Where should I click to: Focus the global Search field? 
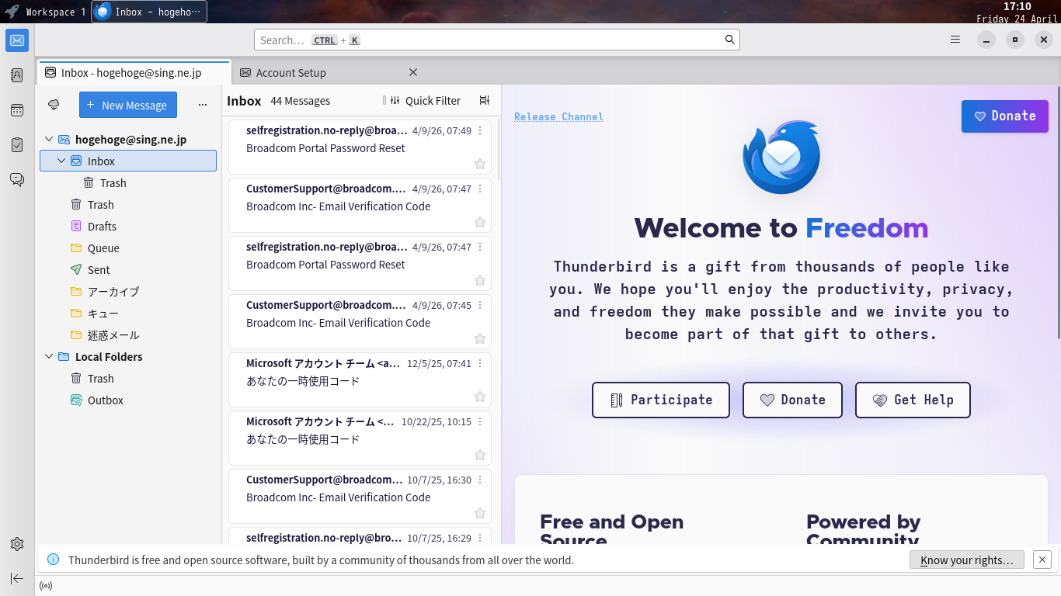(x=497, y=40)
